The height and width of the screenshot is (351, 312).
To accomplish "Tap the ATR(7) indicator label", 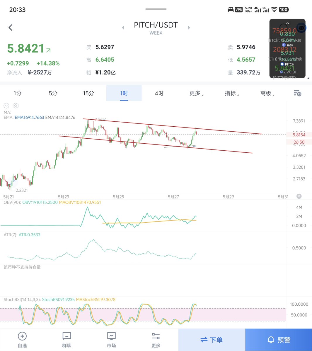I will pyautogui.click(x=11, y=235).
